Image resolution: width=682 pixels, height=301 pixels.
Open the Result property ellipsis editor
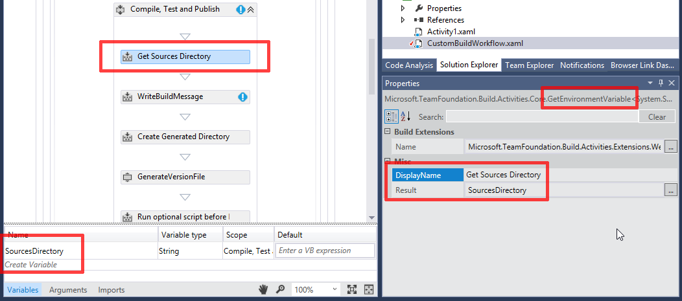click(x=670, y=190)
